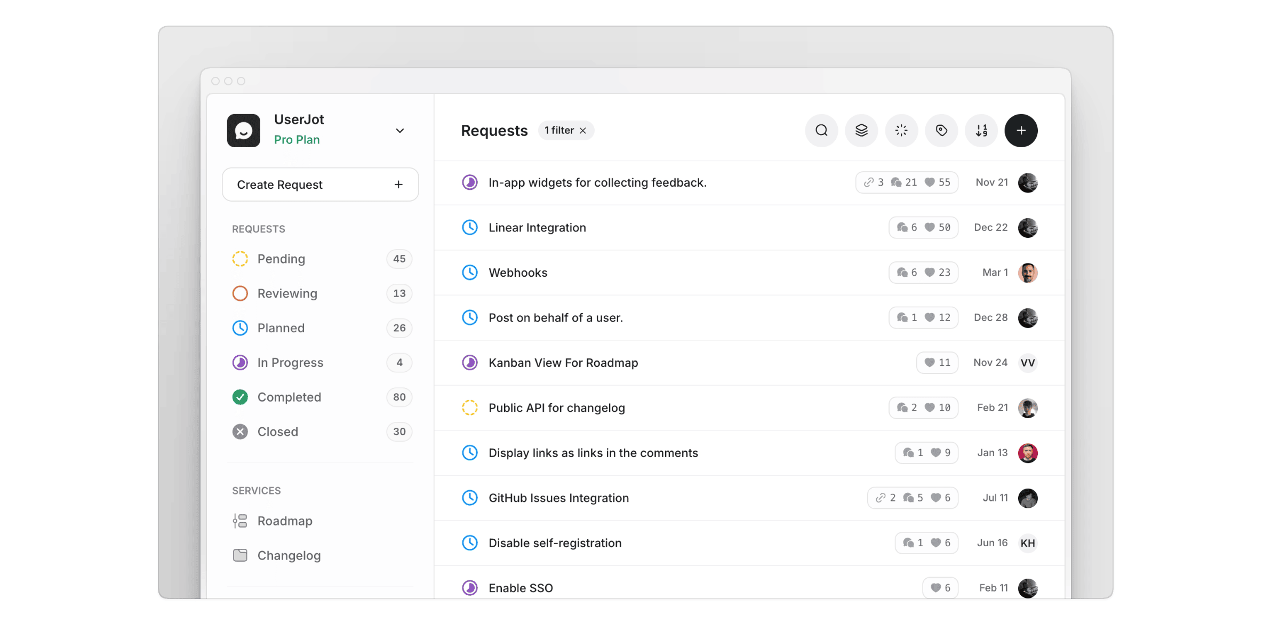Click the VV avatar on Kanban View row
This screenshot has height=639, width=1280.
tap(1027, 363)
